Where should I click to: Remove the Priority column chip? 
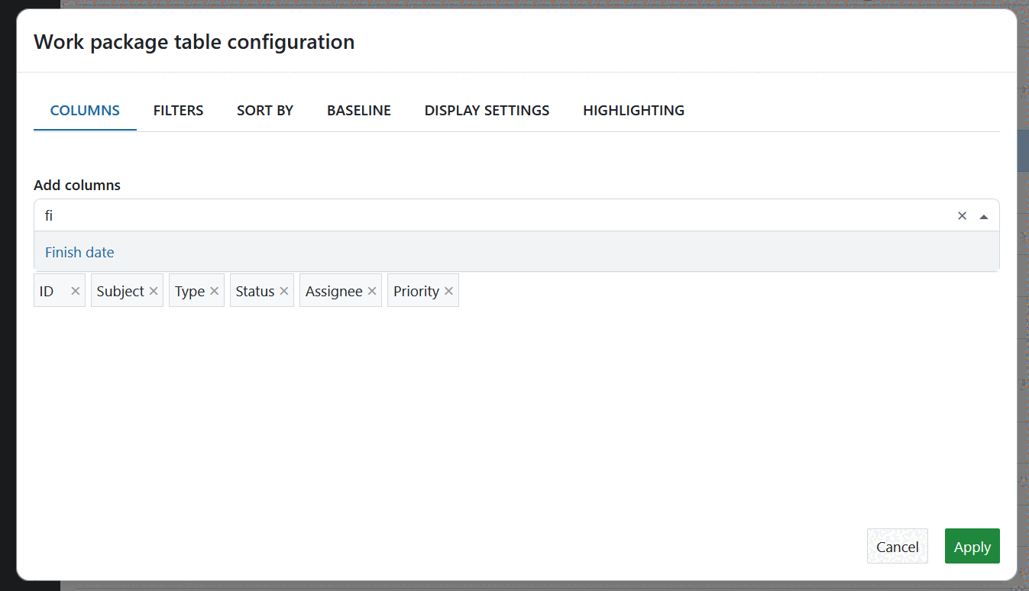click(x=448, y=290)
